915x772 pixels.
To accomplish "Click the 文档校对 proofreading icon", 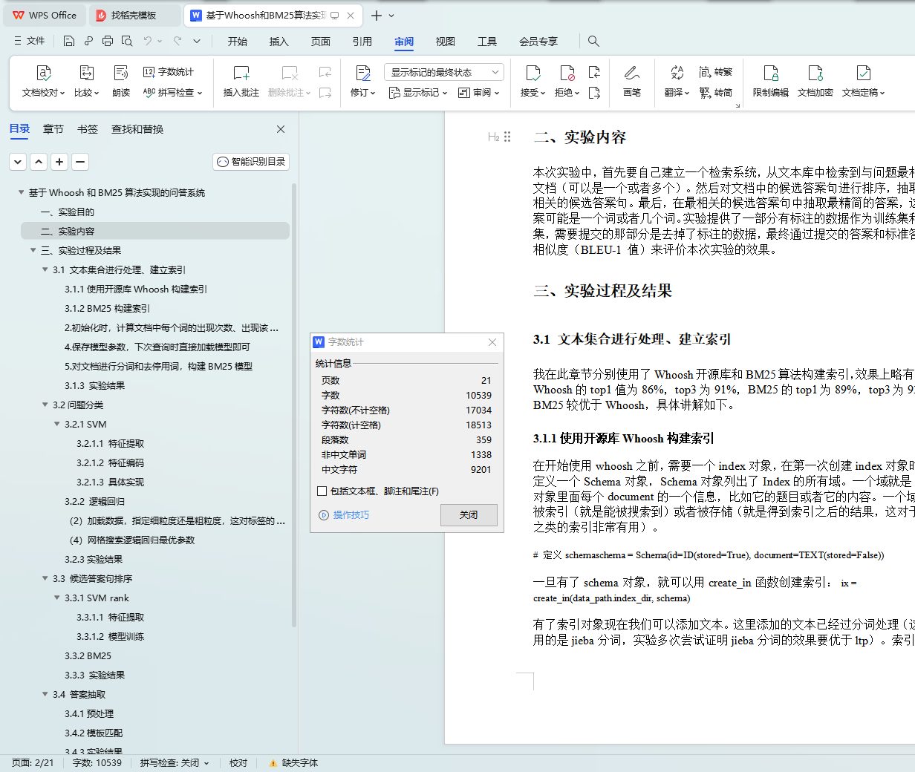I will (43, 73).
